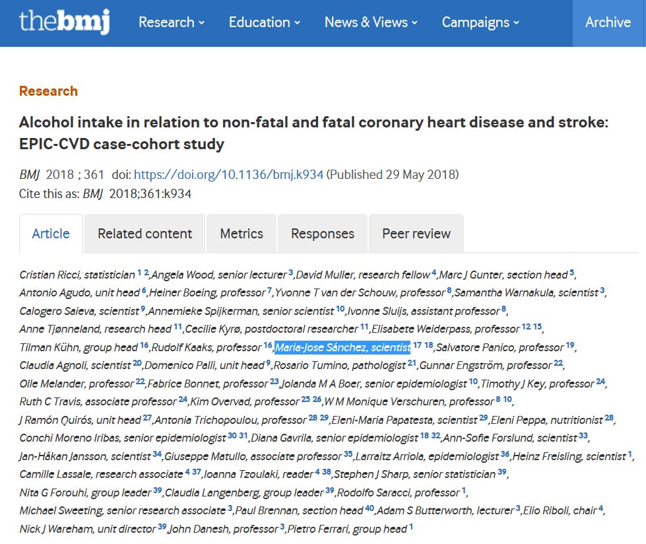
Task: Go to the Archive section
Action: 608,22
